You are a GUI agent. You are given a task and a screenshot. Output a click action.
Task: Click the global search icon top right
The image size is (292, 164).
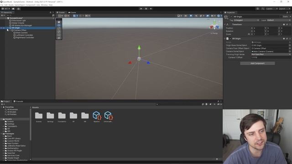point(263,9)
